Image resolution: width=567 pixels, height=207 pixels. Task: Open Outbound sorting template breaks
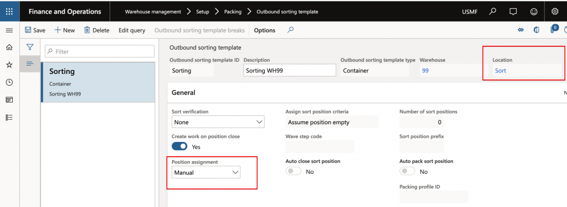[199, 30]
